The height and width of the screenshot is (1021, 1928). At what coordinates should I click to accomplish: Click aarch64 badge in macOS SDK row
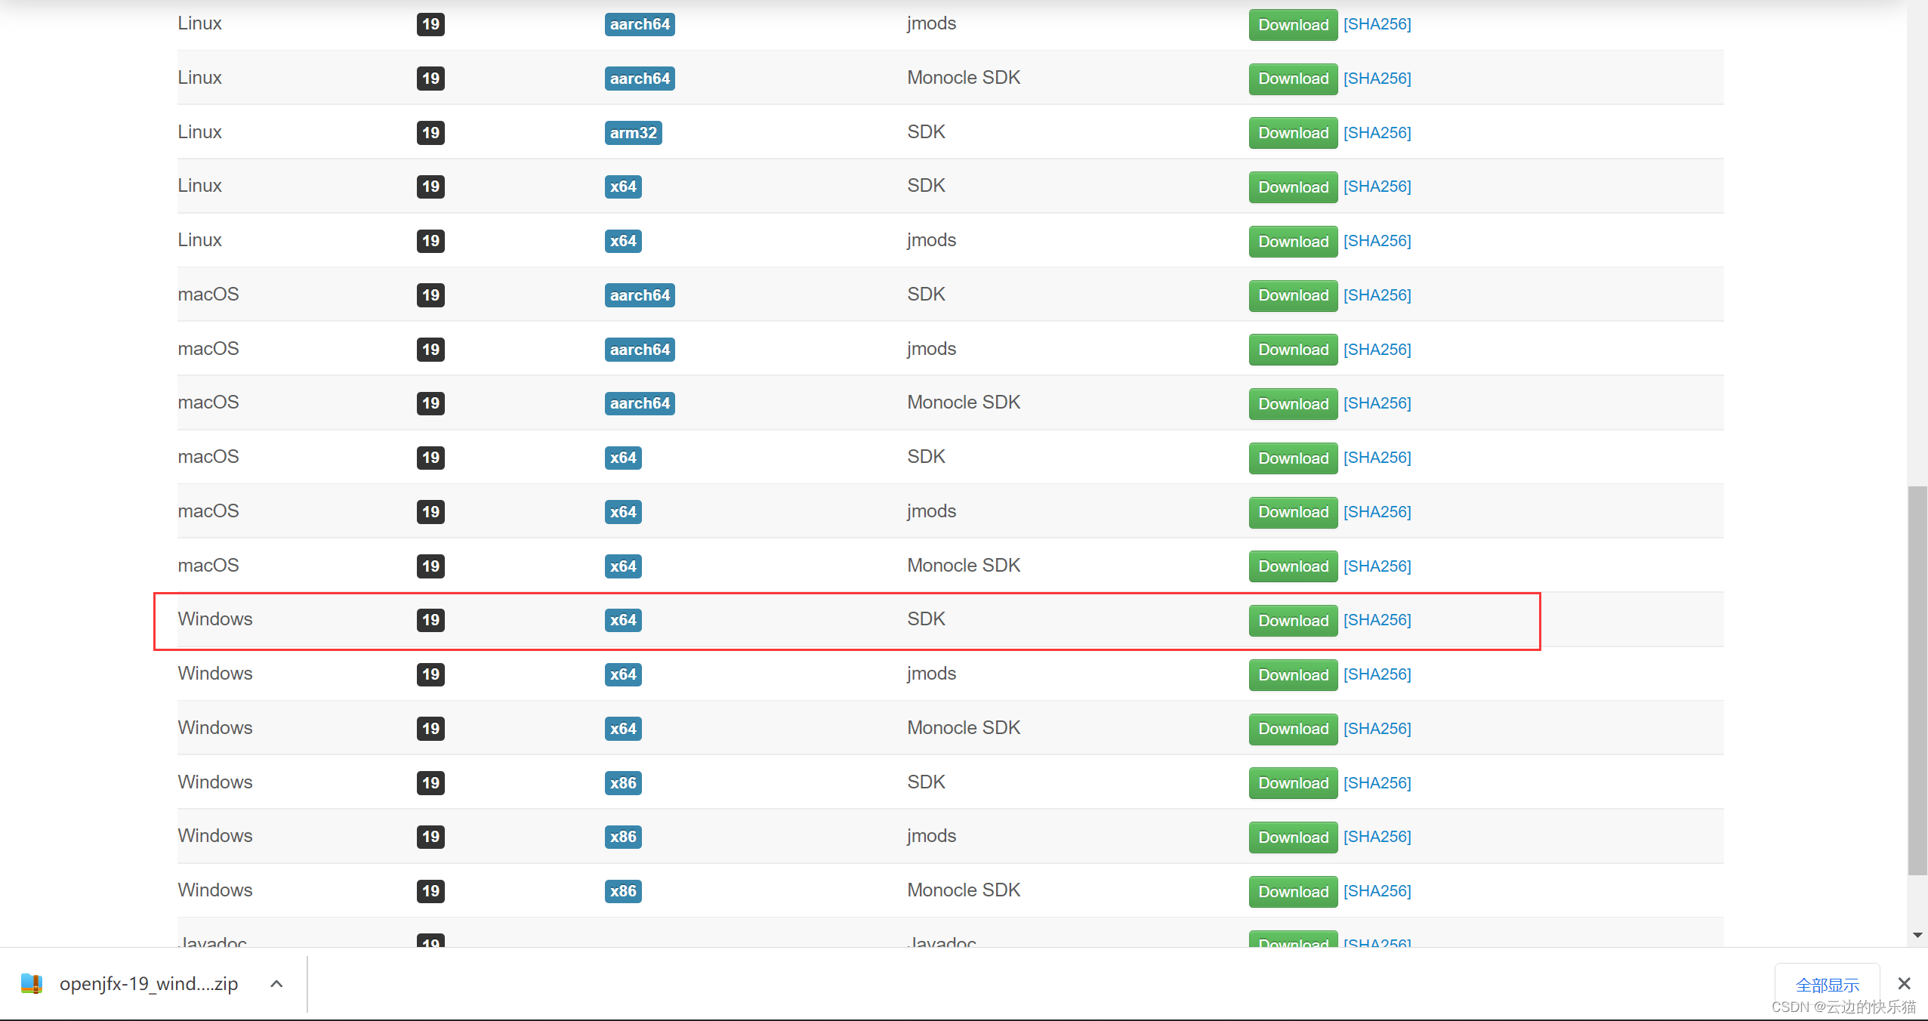640,295
